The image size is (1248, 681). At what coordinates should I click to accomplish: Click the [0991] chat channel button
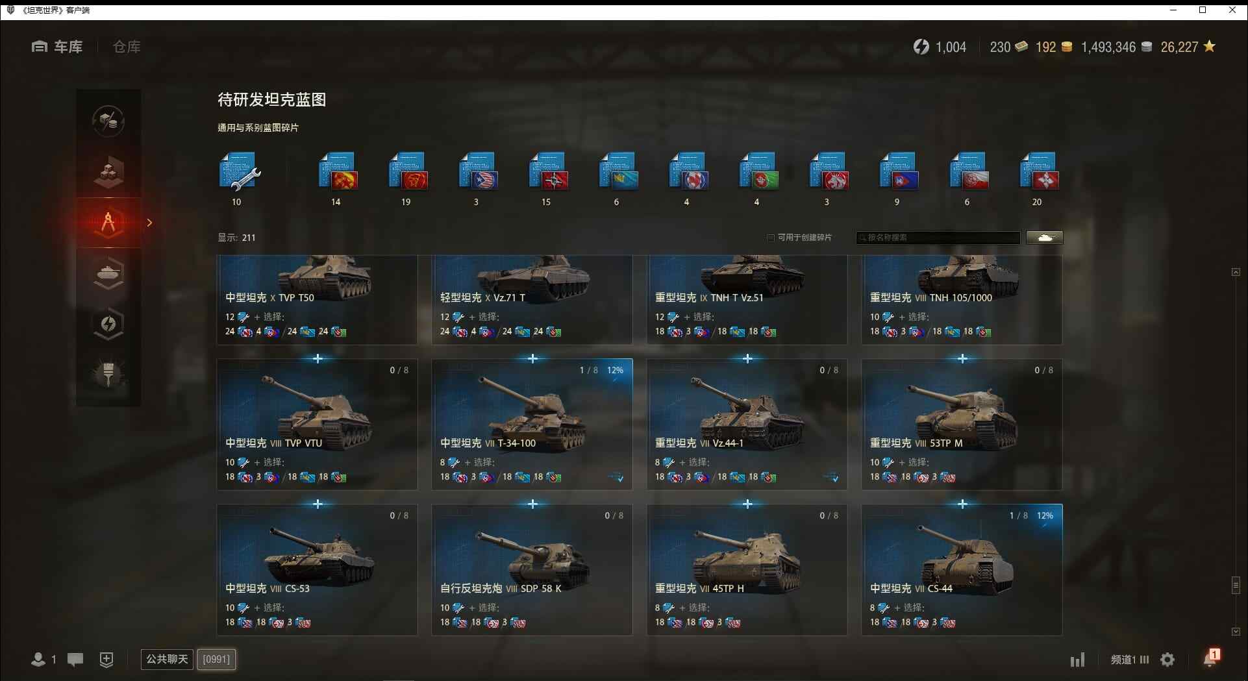pos(216,660)
